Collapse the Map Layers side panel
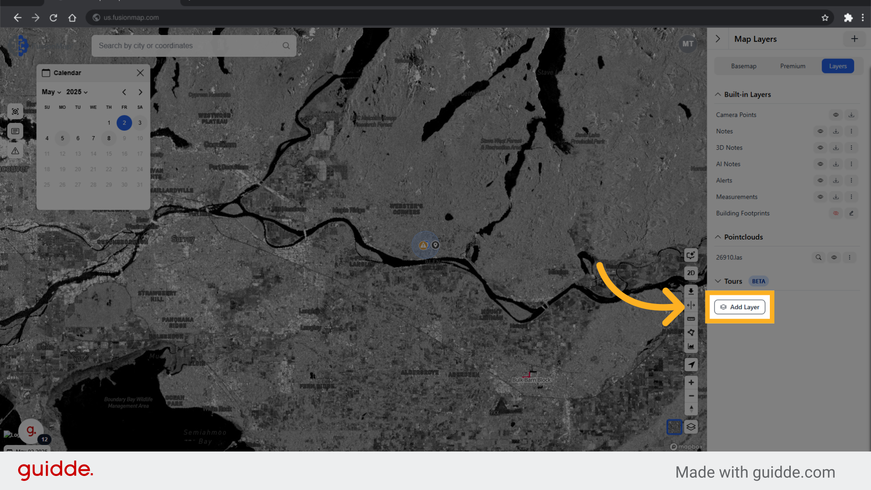This screenshot has height=490, width=871. pos(718,39)
